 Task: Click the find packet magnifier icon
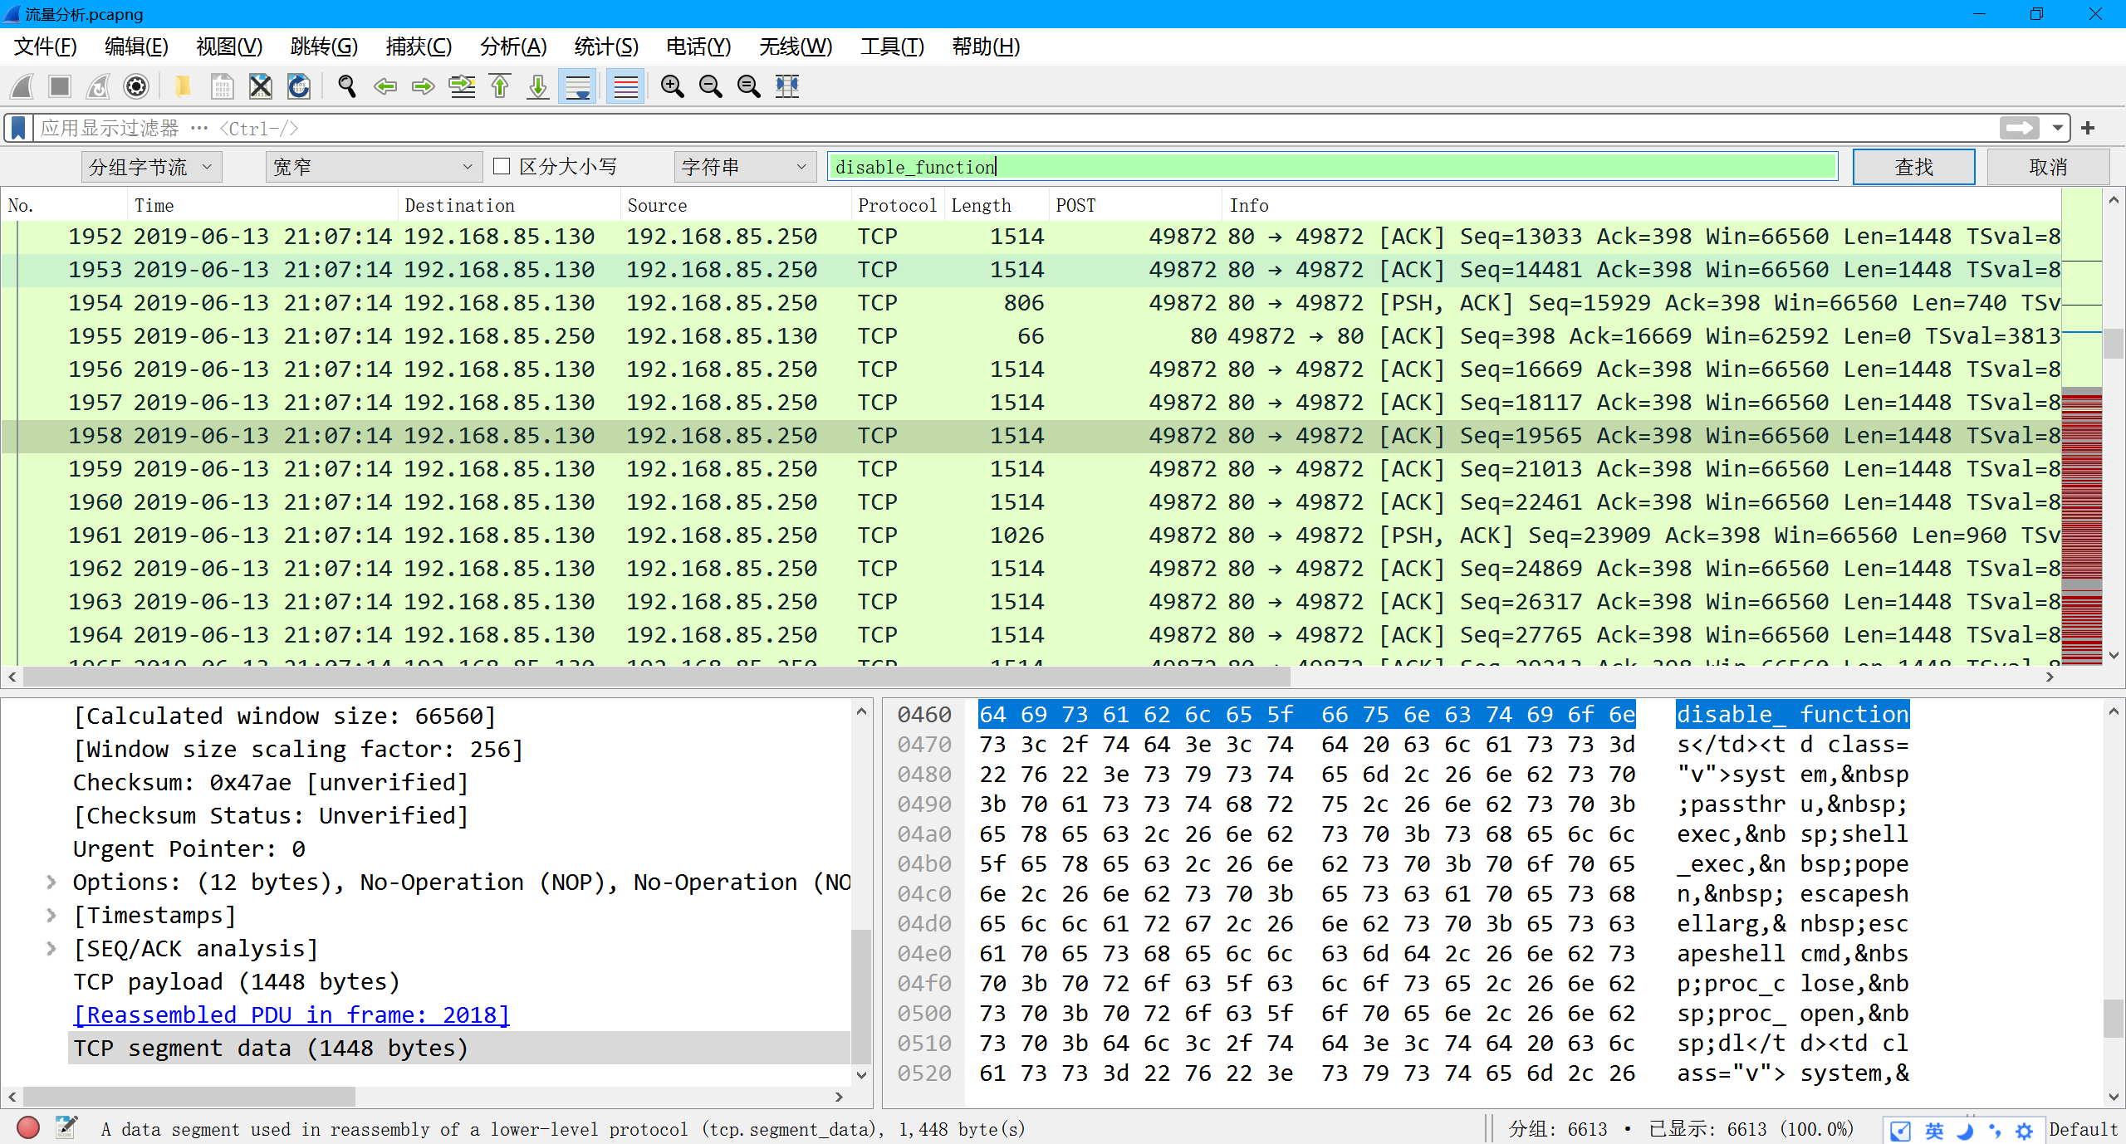click(347, 86)
